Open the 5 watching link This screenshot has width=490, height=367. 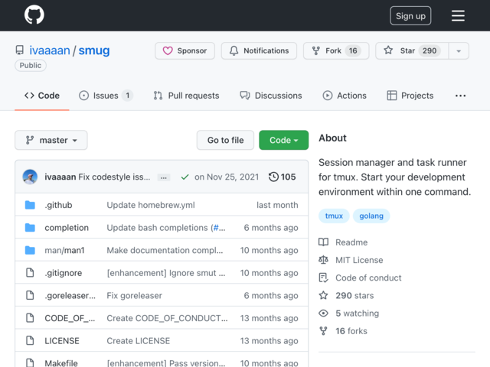(x=357, y=313)
